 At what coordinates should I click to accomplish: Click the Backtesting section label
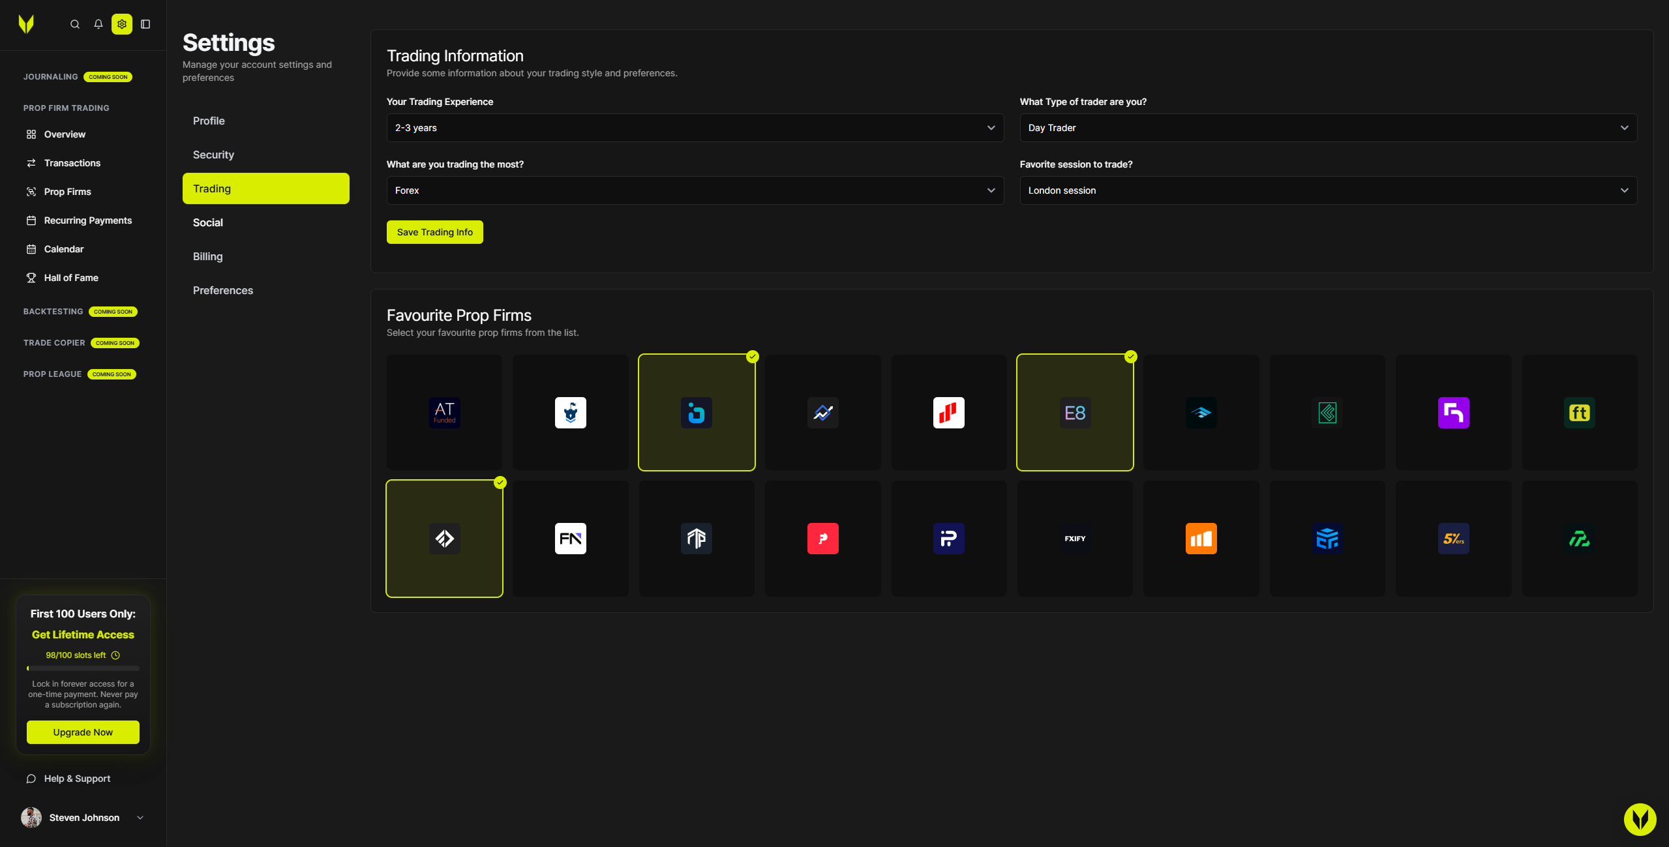pos(53,312)
